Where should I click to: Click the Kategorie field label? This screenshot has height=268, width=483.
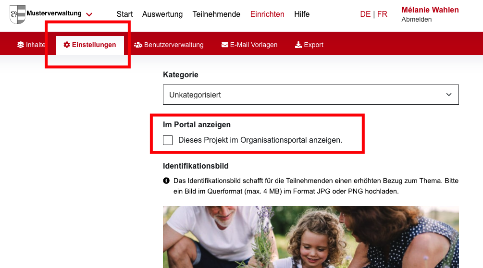coord(181,75)
